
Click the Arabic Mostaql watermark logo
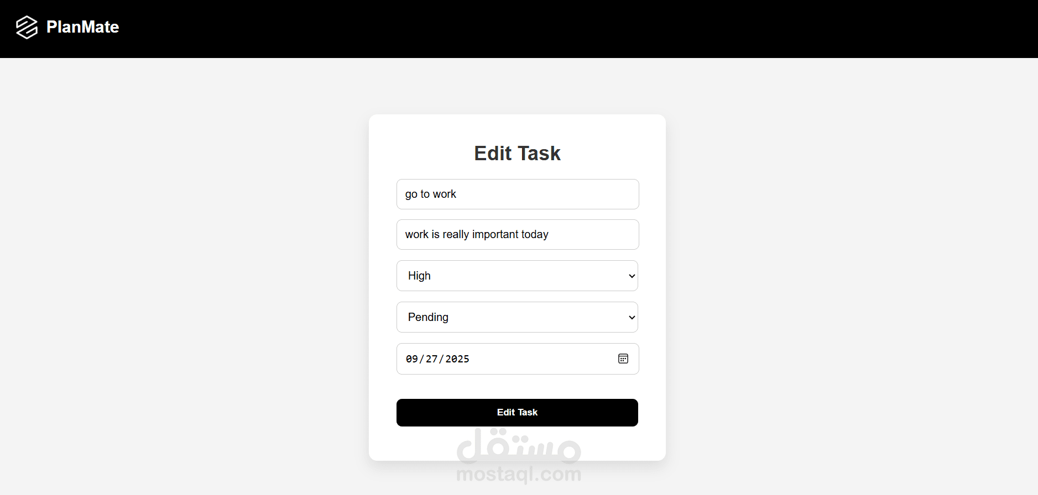tap(518, 446)
